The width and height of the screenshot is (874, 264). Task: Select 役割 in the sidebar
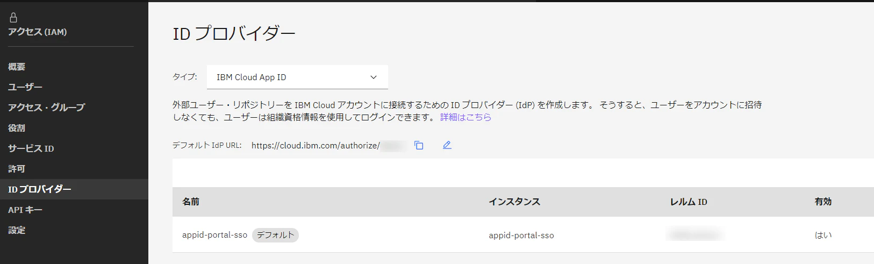(17, 128)
